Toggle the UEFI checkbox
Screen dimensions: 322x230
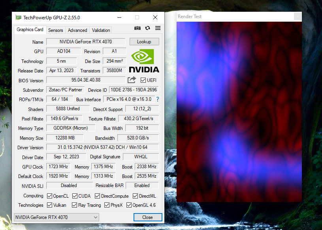tap(143, 80)
